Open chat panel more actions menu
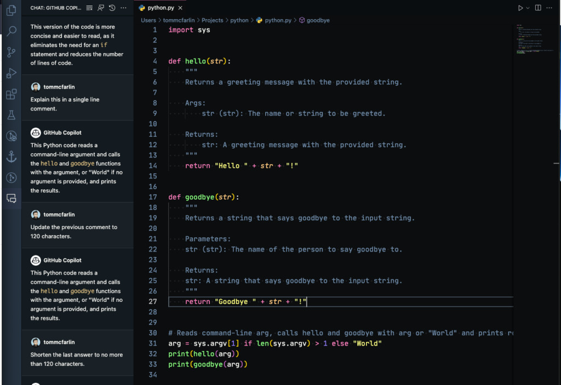561x385 pixels. [123, 8]
